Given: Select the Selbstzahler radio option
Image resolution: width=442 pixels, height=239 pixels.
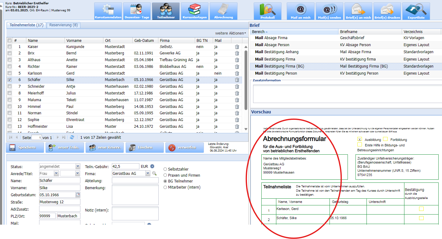Looking at the screenshot, I should 165,169.
